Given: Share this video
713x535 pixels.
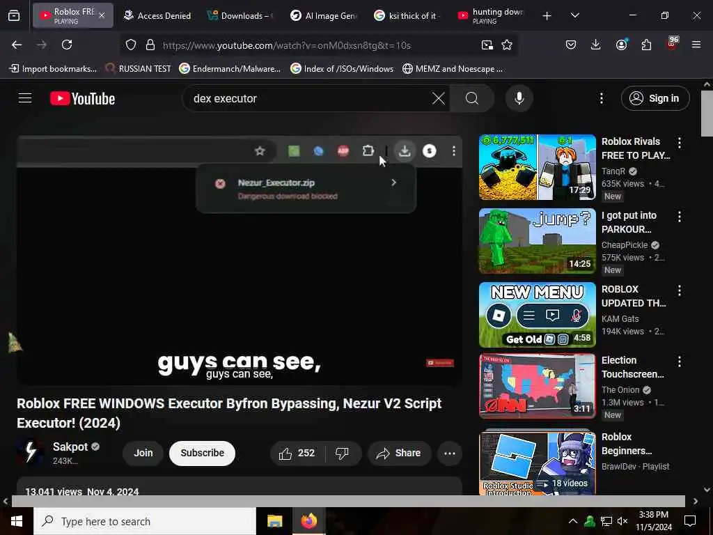Looking at the screenshot, I should (399, 453).
